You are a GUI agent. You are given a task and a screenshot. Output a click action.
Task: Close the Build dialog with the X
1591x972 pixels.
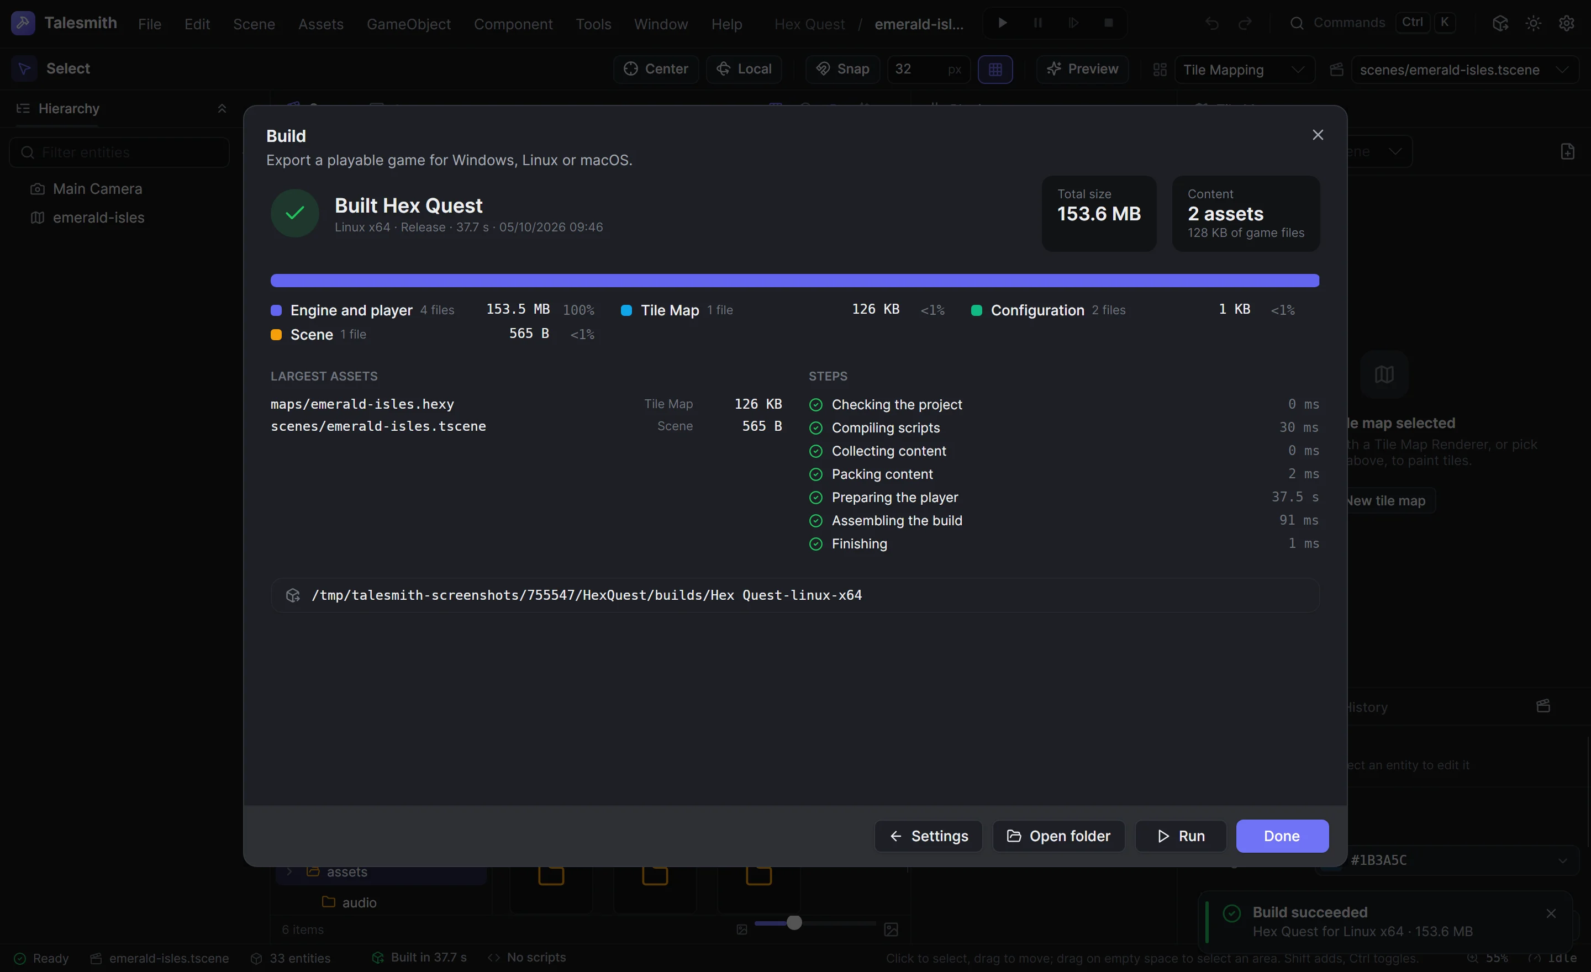[x=1318, y=134]
